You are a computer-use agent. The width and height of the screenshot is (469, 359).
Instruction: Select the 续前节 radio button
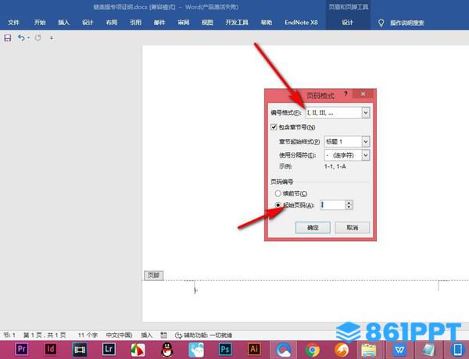(277, 194)
